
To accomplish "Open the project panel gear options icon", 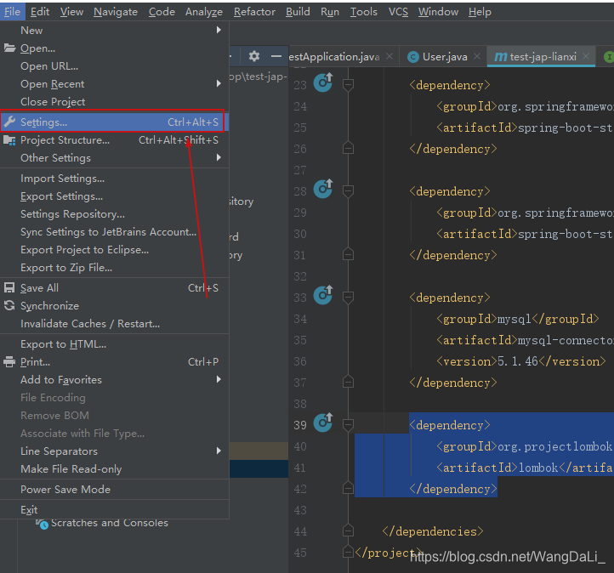I will (x=254, y=56).
